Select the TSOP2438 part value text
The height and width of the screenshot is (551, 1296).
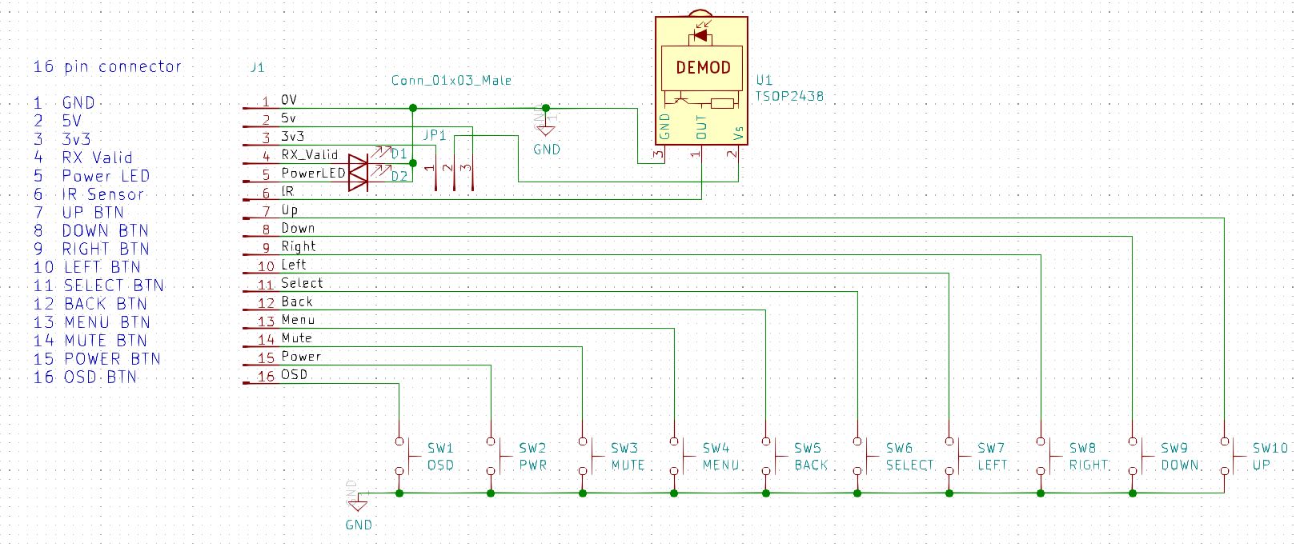(x=789, y=96)
